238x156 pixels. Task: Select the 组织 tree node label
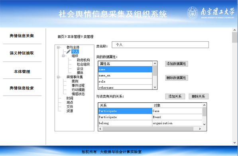(75, 56)
